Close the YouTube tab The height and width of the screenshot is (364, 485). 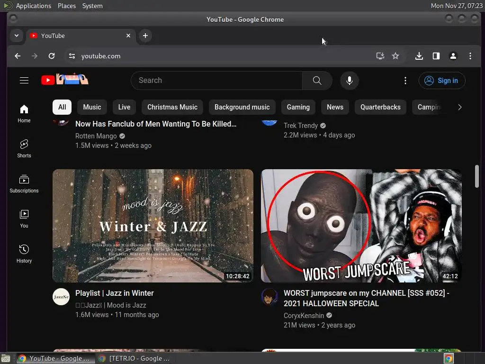coord(128,36)
